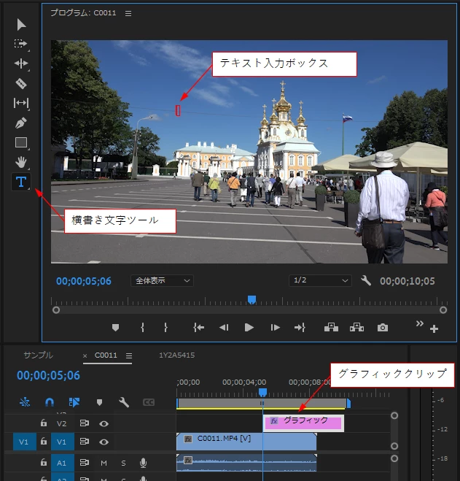The width and height of the screenshot is (460, 481).
Task: Click program zoom scrollbar right handle
Action: click(443, 309)
